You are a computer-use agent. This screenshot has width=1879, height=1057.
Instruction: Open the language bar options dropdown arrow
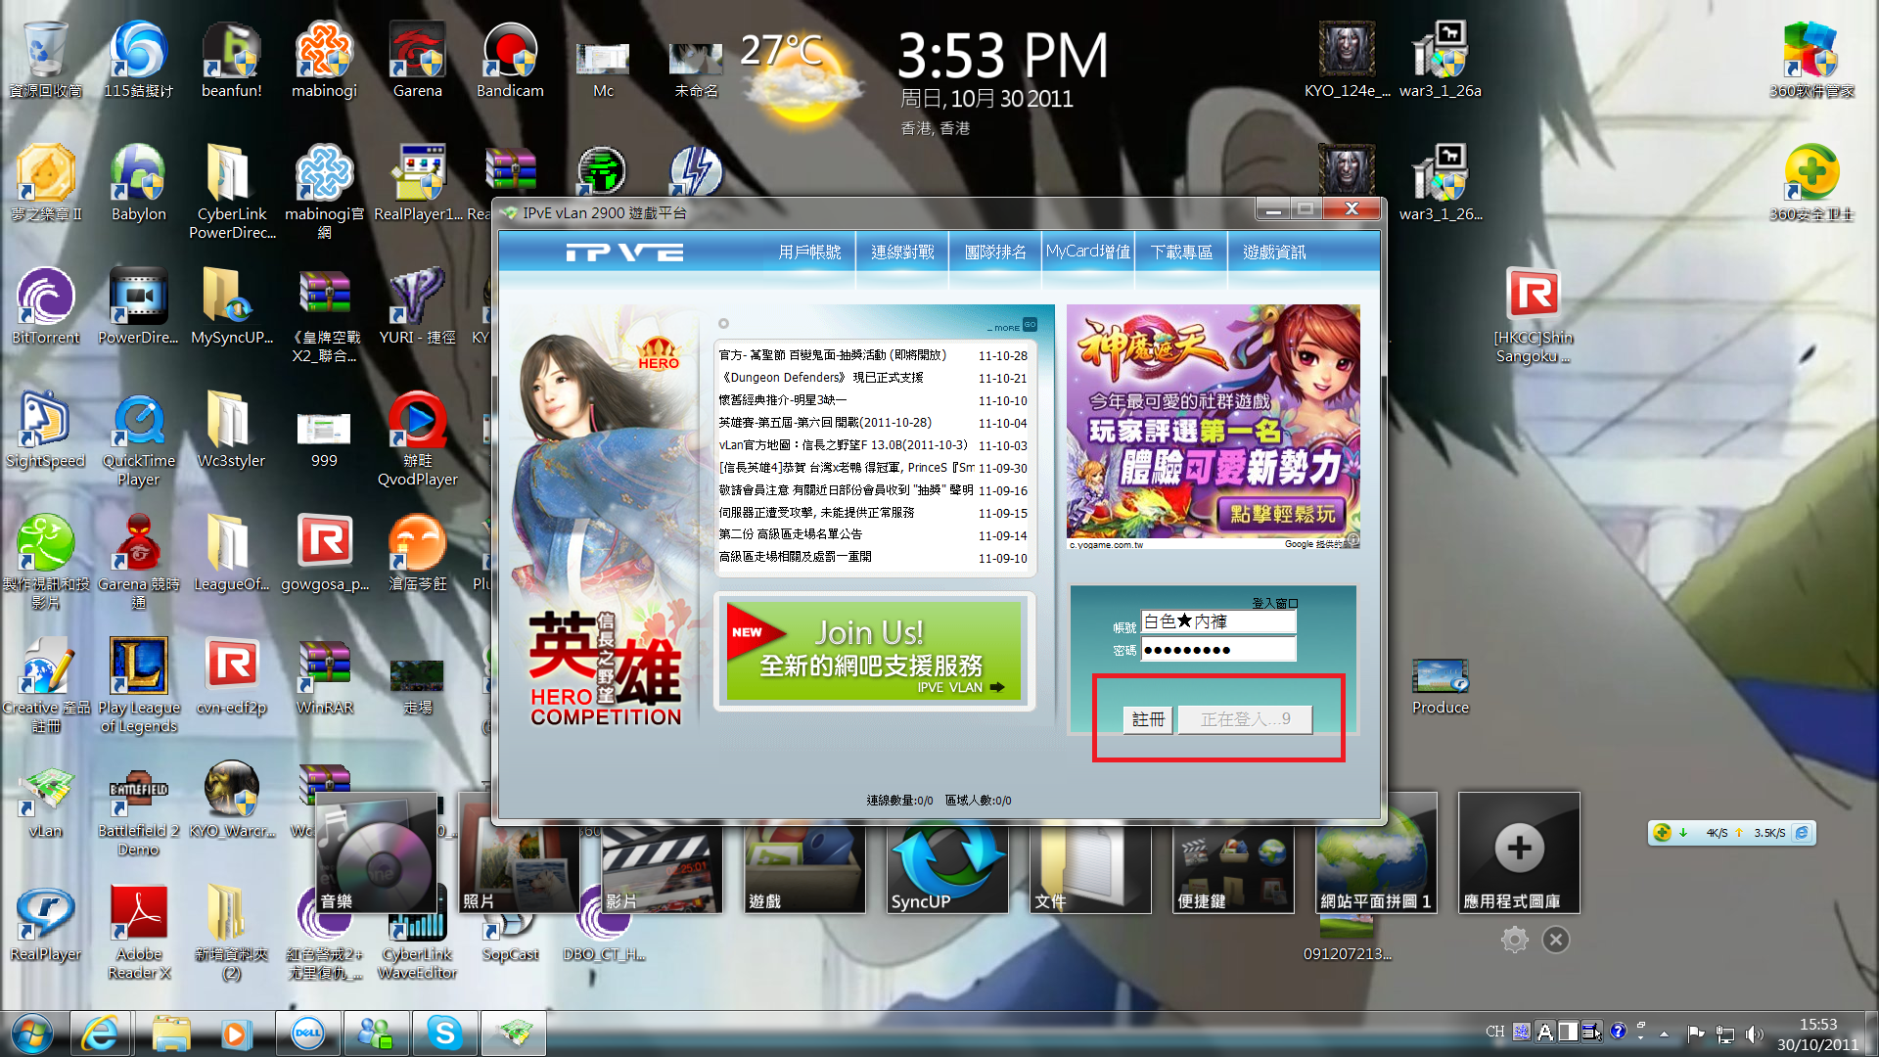pos(1641,1037)
